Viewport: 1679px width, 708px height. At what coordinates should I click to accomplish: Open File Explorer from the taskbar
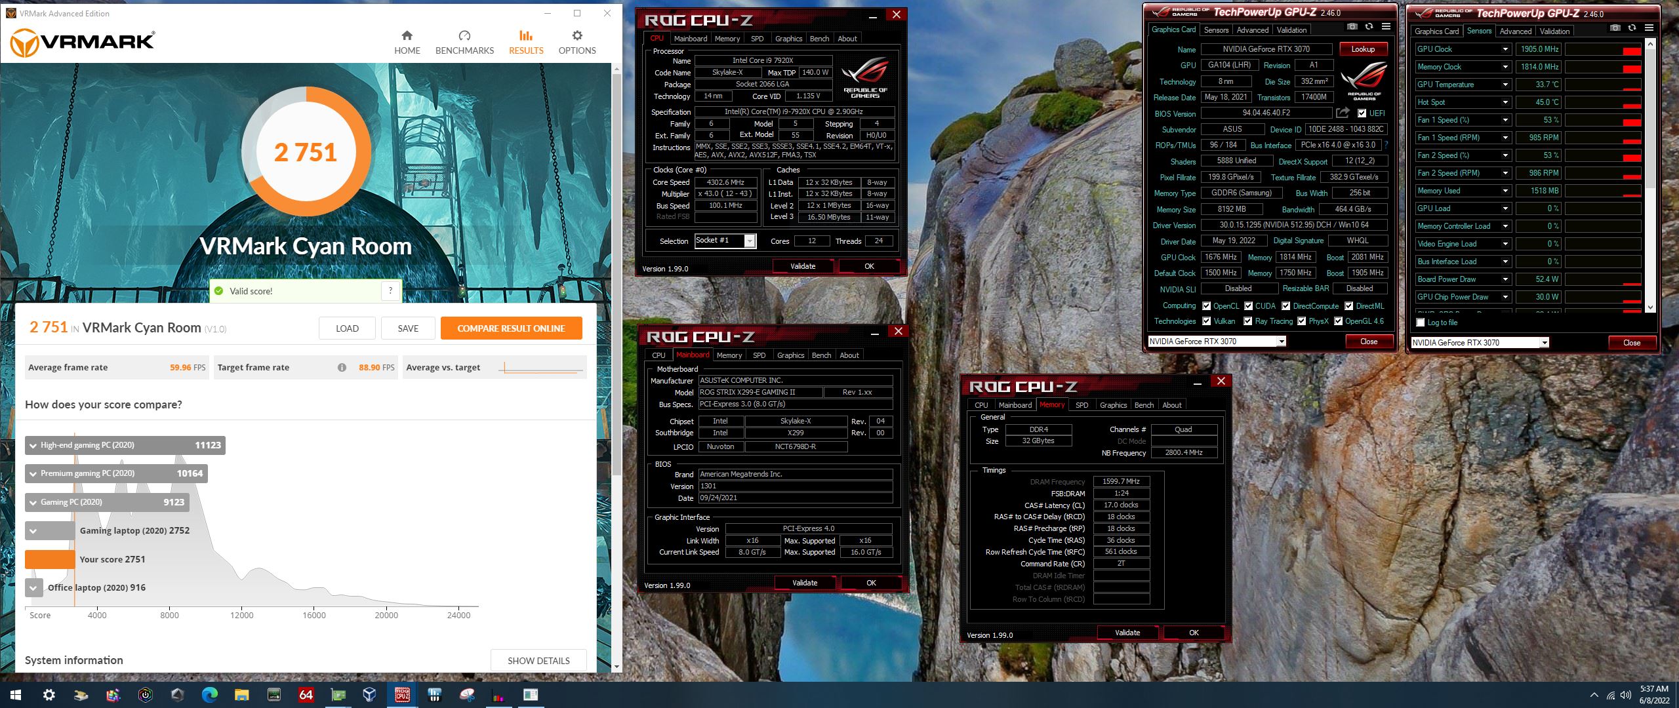[x=241, y=695]
